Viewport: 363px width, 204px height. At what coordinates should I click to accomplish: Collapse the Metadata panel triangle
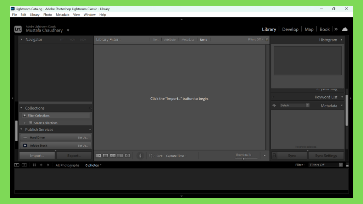pos(342,106)
